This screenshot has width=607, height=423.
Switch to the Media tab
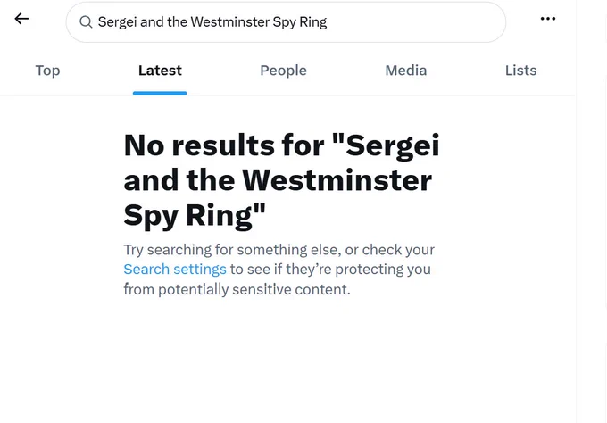(405, 70)
